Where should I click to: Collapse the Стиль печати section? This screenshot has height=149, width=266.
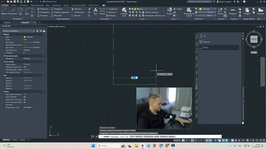coord(44,62)
